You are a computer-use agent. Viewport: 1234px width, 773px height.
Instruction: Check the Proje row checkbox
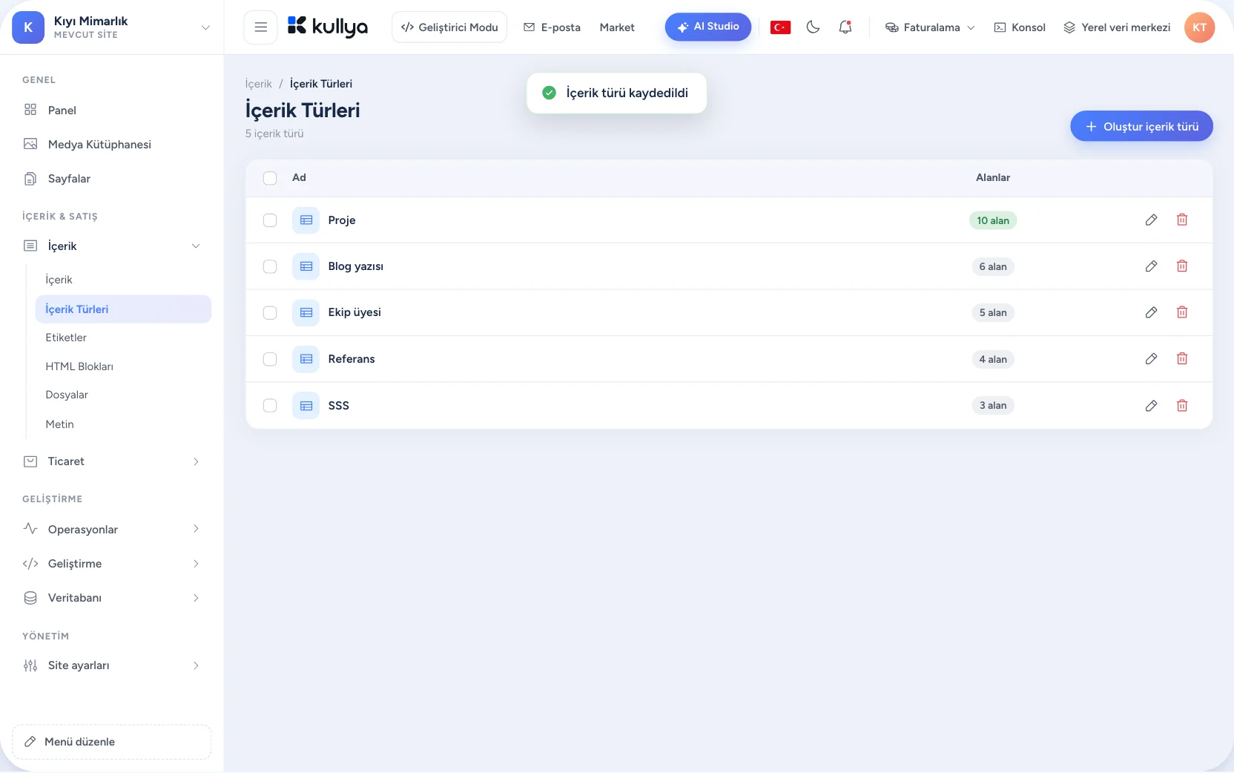click(270, 220)
